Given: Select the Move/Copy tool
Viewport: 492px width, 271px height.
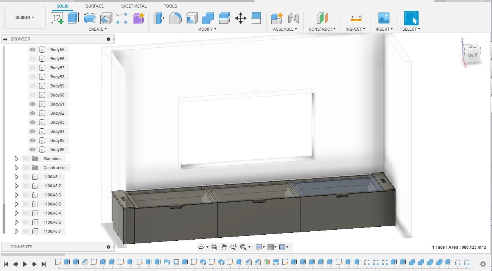Looking at the screenshot, I should click(x=241, y=18).
